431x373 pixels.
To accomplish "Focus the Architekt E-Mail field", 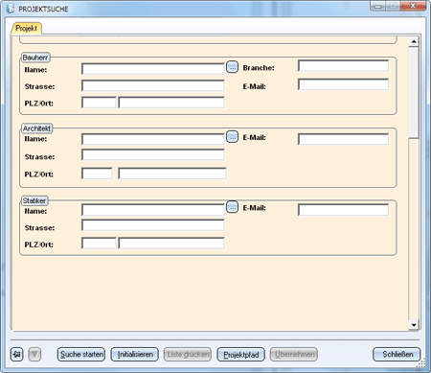I will tap(344, 139).
